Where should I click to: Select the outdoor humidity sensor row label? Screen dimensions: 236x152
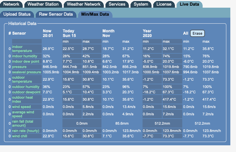tap(25, 87)
